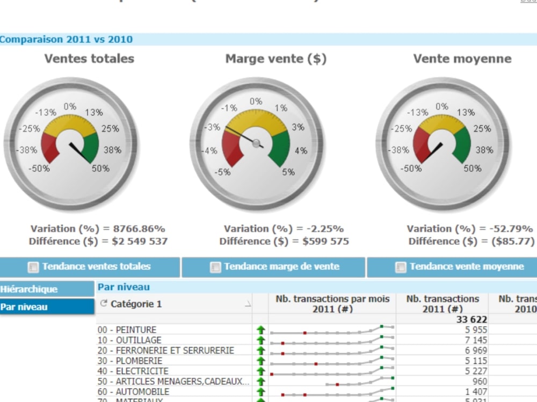Sort by Catégorie 1 column arrow
Screen dimensions: 537x402
coord(248,304)
